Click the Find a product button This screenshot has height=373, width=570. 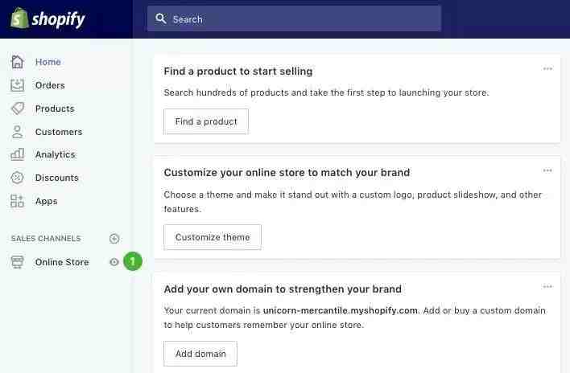(x=206, y=121)
